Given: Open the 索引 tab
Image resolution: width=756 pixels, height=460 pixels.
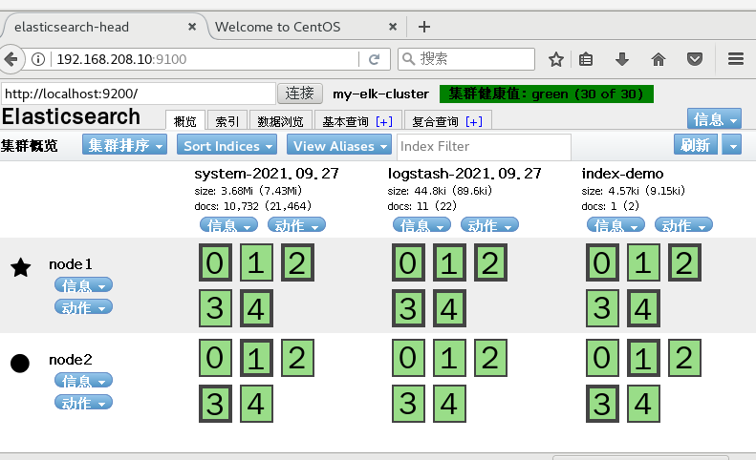Looking at the screenshot, I should [227, 121].
